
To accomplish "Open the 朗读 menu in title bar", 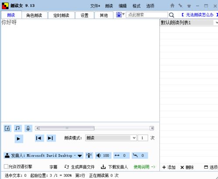I will click(109, 6).
